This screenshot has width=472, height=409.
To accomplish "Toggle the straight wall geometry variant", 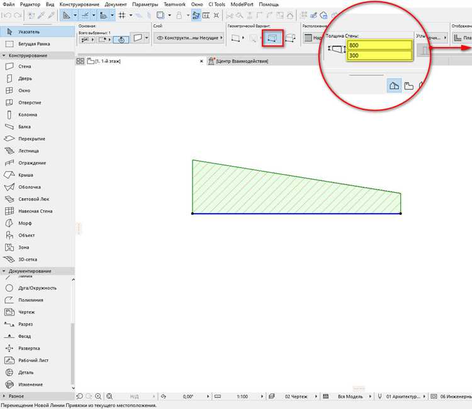I will coord(236,38).
